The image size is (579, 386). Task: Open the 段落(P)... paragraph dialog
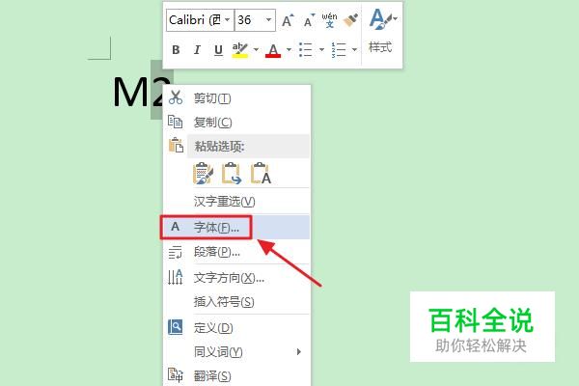click(236, 252)
